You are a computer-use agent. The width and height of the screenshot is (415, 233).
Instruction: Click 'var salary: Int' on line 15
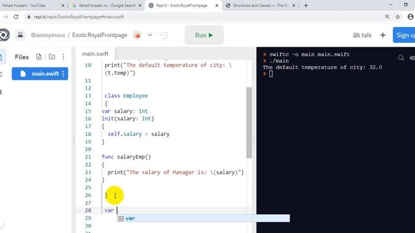pyautogui.click(x=124, y=111)
